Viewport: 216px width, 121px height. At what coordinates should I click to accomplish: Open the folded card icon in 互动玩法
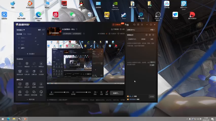click(x=34, y=71)
